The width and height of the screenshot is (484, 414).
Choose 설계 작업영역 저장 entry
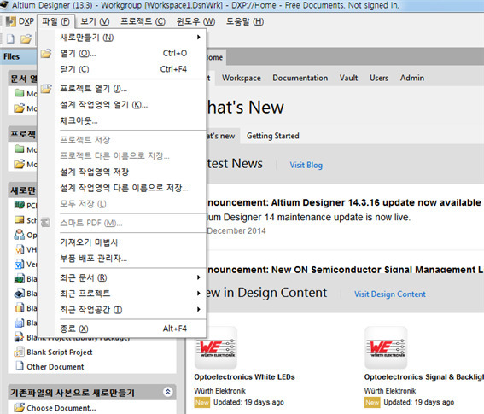tap(123, 172)
